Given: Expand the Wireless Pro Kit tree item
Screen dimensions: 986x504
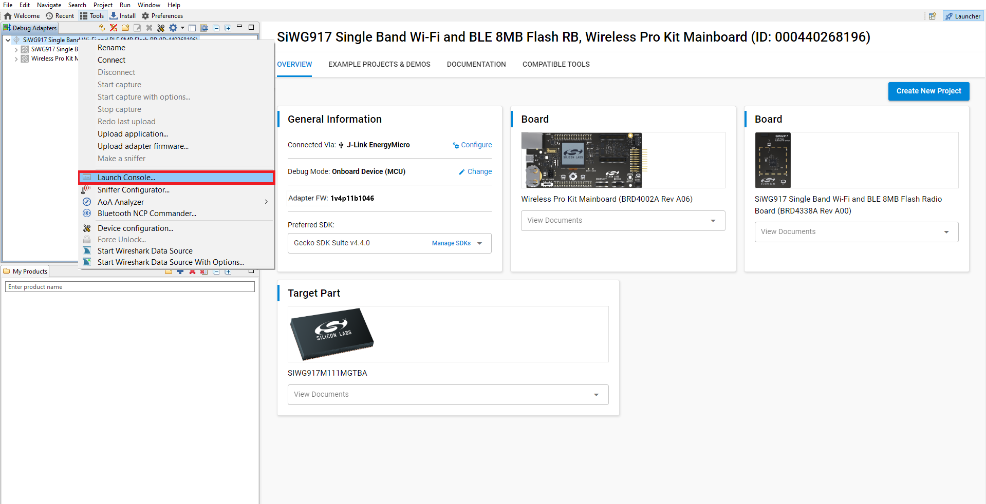Looking at the screenshot, I should coord(16,59).
